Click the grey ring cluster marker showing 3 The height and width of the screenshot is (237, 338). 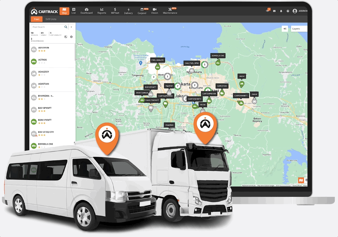[167, 76]
